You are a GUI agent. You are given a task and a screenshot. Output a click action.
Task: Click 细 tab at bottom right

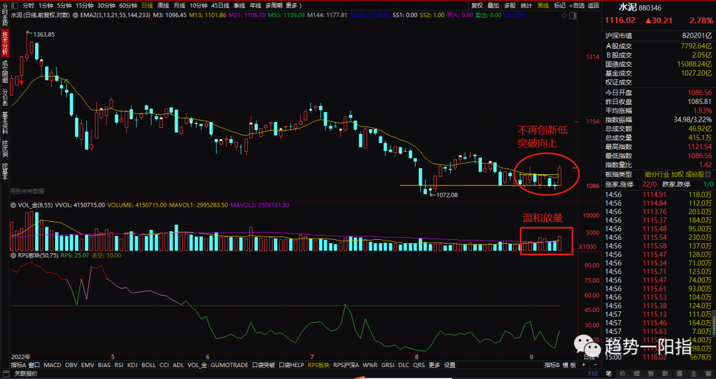636,374
